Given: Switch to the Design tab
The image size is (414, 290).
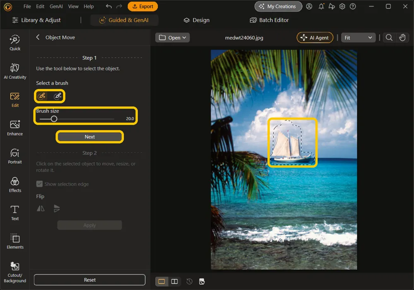Looking at the screenshot, I should point(196,20).
